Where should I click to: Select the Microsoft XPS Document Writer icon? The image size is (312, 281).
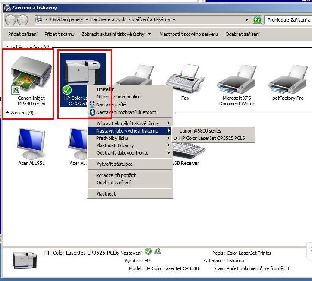236,79
